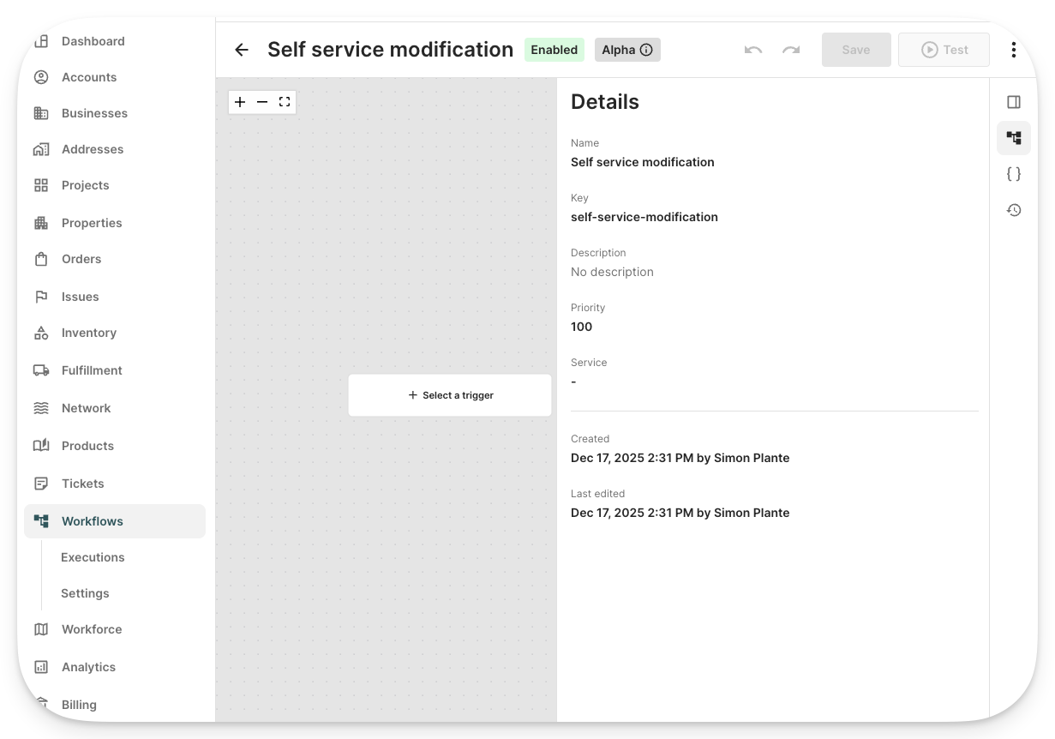Click the Billing bank icon
1055x739 pixels.
pos(41,705)
